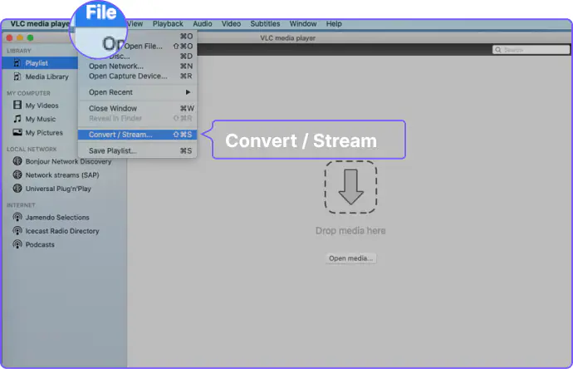Click the drop media arrow area
Image resolution: width=573 pixels, height=369 pixels.
point(350,187)
